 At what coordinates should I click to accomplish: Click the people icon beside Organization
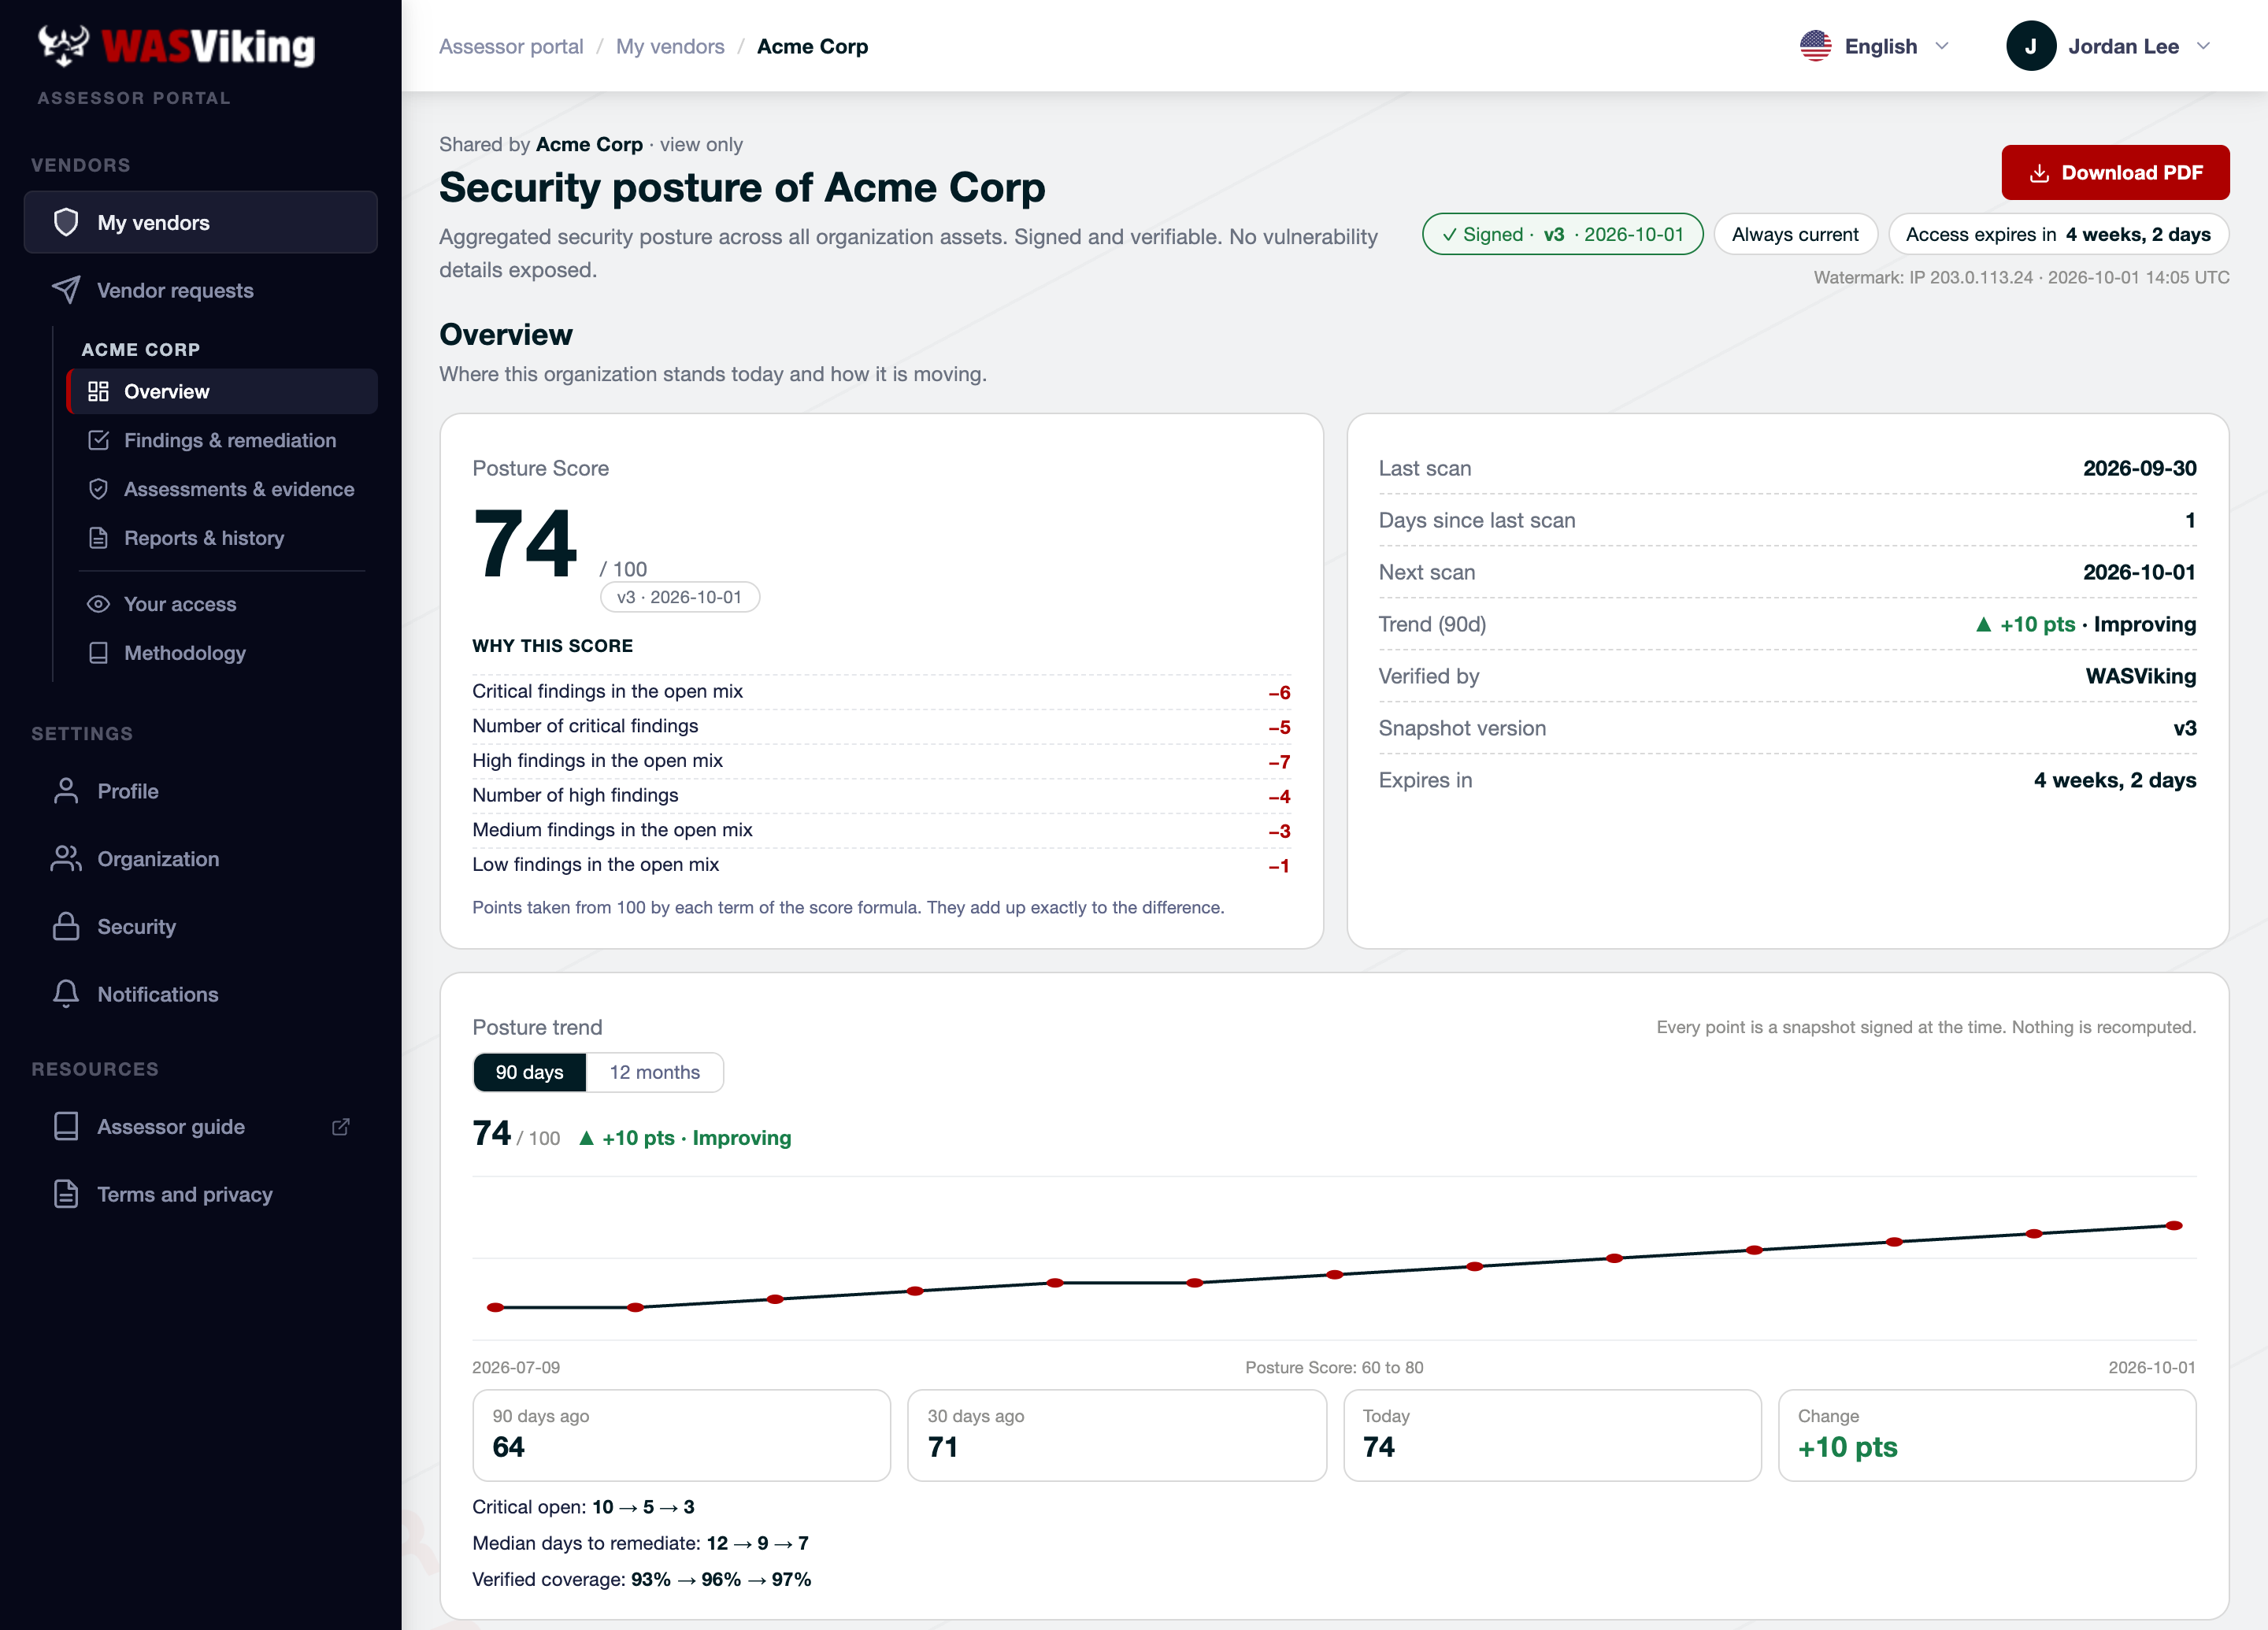coord(66,859)
